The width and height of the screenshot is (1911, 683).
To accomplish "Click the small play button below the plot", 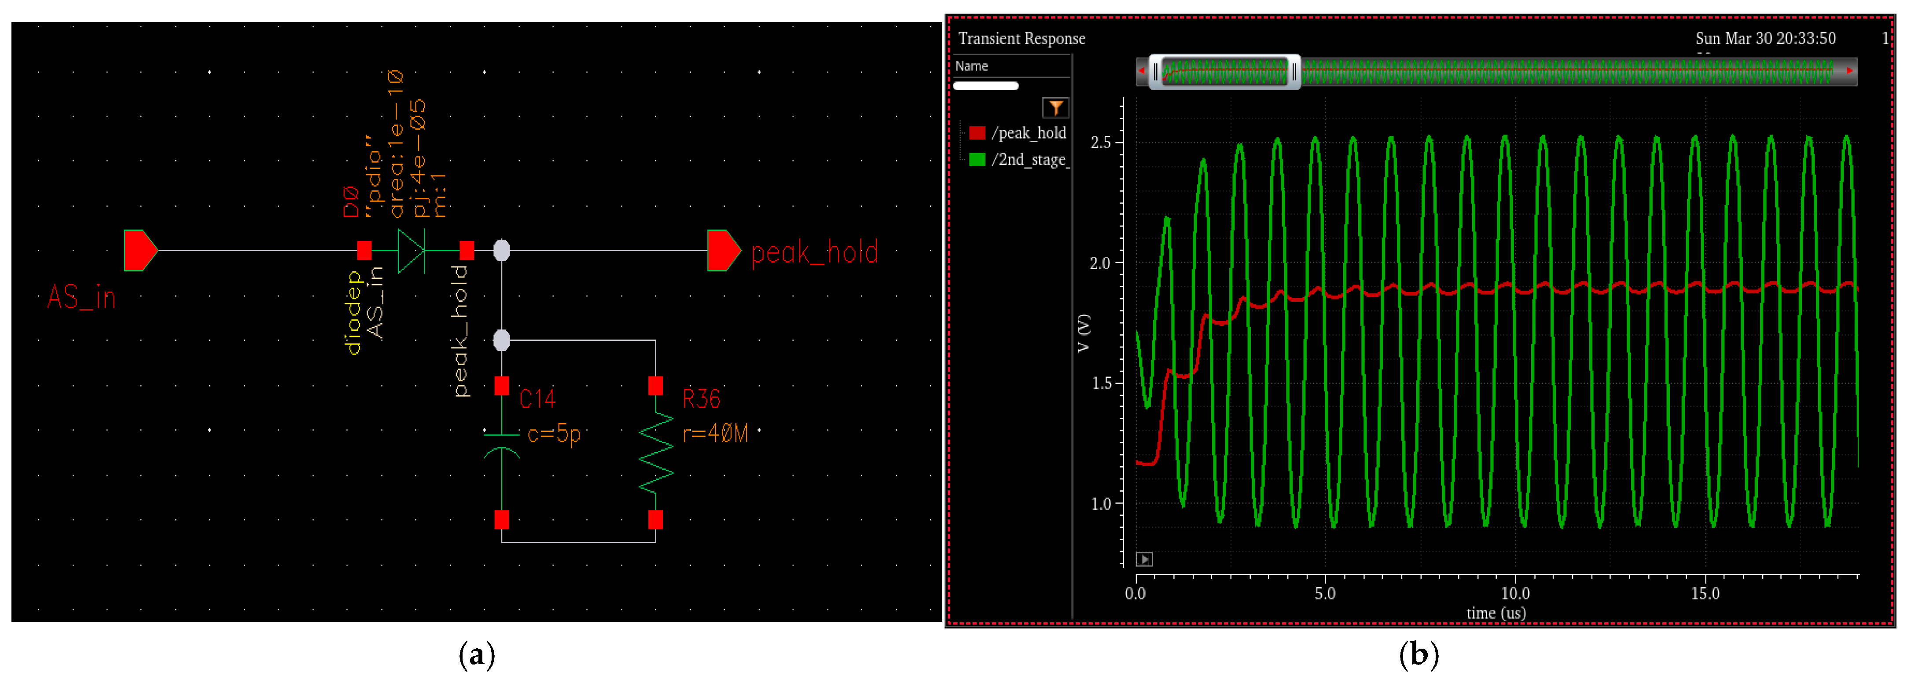I will click(1144, 559).
